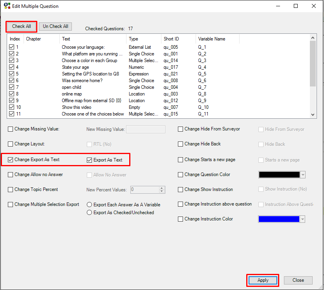Image resolution: width=324 pixels, height=290 pixels.
Task: Click the Check All button
Action: [22, 26]
